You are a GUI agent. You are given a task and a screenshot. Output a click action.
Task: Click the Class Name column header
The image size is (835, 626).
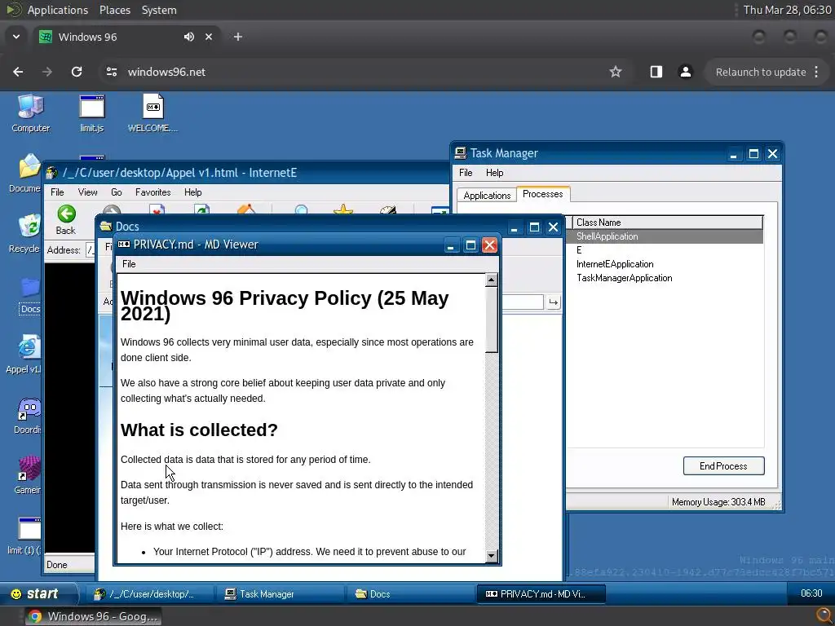point(668,223)
